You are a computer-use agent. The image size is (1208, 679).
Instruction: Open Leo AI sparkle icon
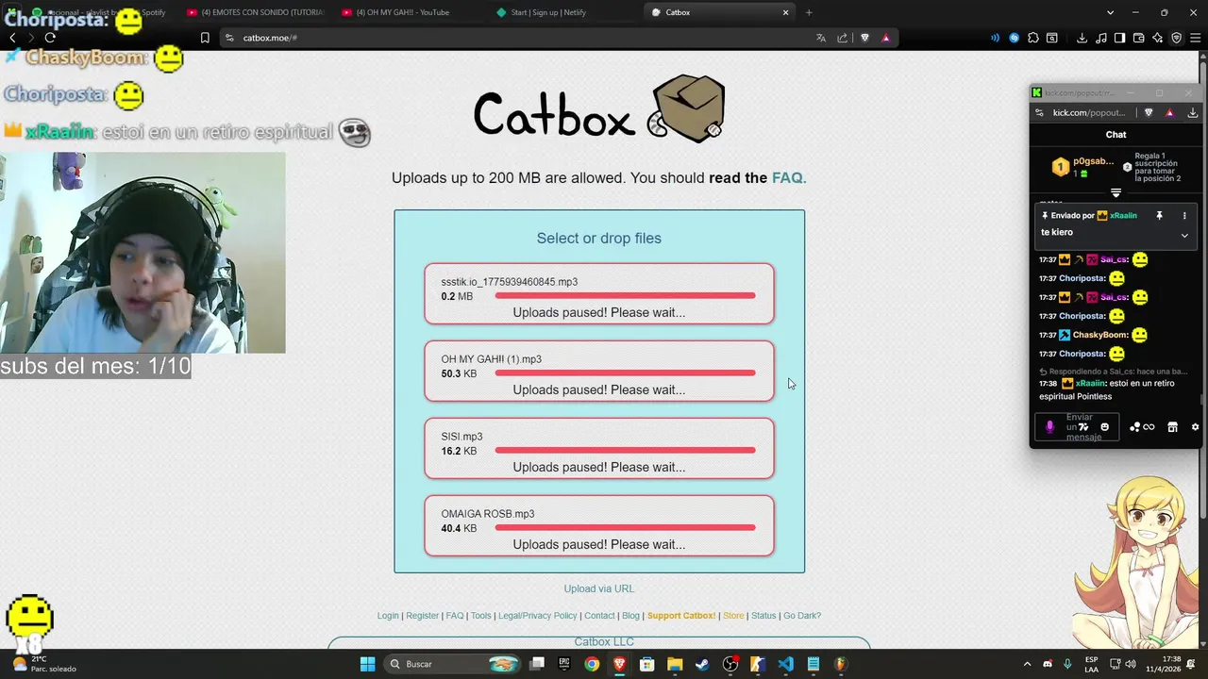[1158, 38]
